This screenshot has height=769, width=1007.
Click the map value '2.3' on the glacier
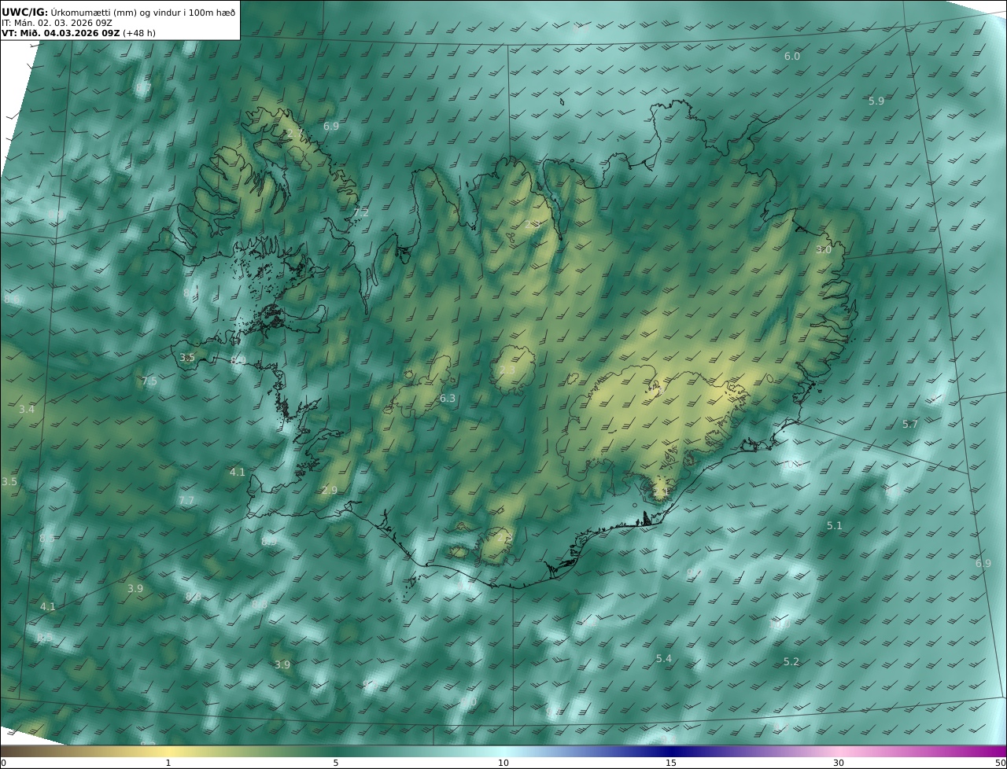pos(507,370)
